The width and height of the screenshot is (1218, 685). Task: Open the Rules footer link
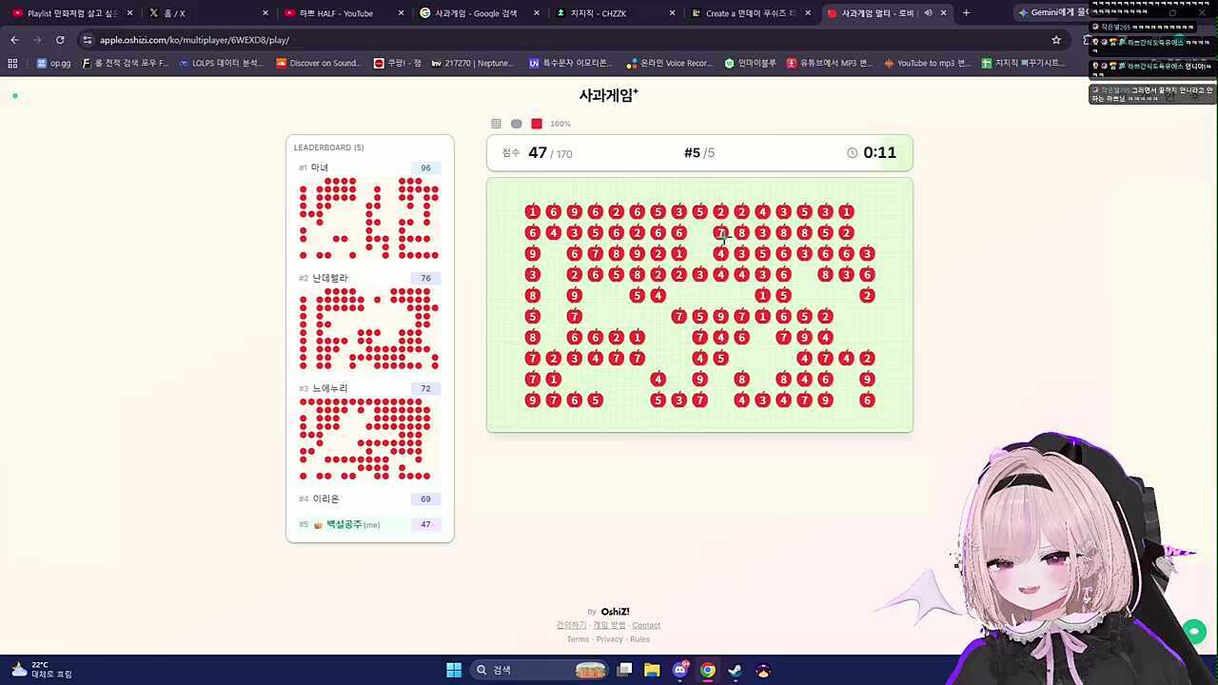coord(639,639)
